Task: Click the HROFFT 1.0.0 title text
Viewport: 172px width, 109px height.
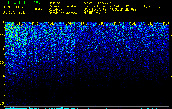Action: [x=22, y=2]
